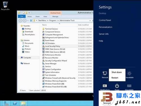
Task: Select the Component Services icon
Action: coord(43,32)
